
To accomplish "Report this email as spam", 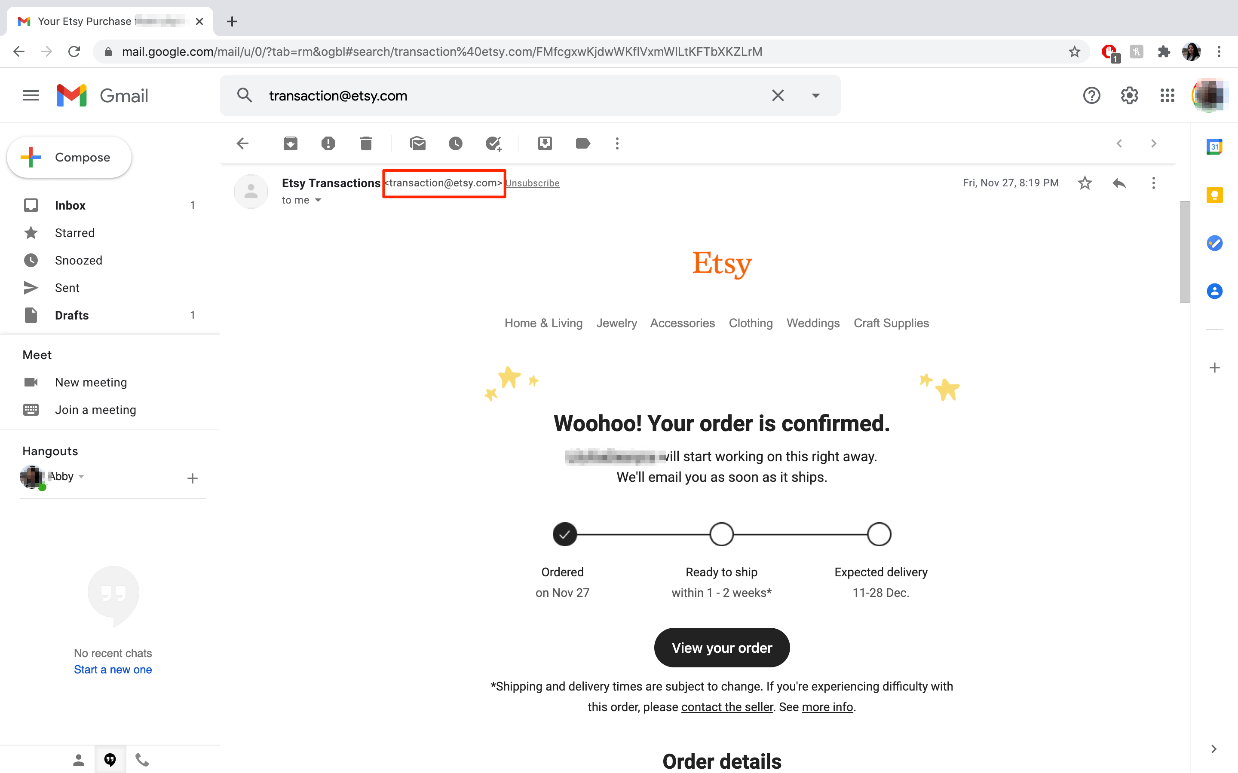I will coord(328,144).
